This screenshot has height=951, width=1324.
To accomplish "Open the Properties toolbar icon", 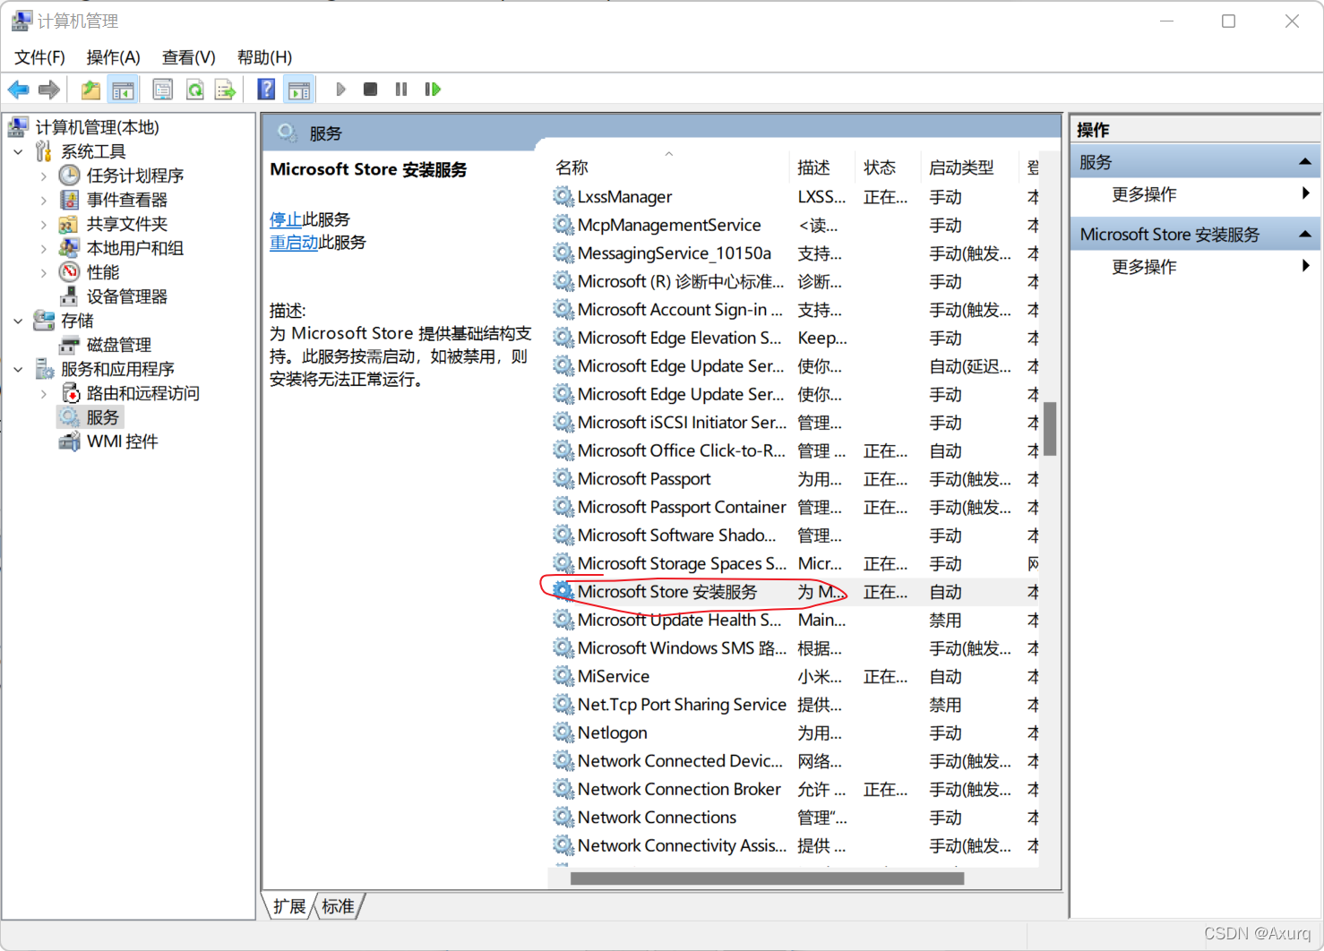I will click(162, 90).
